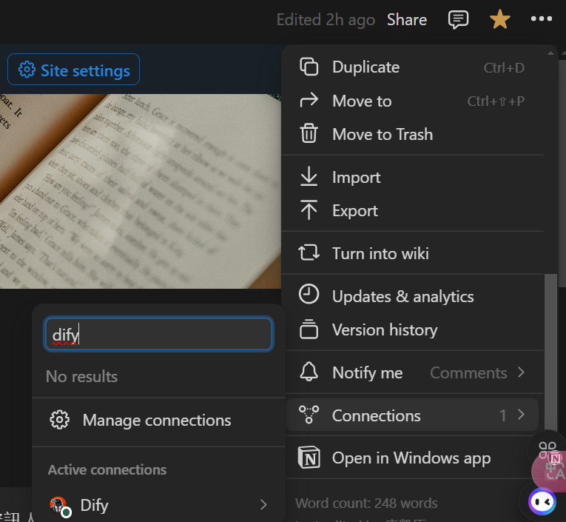Choose Move to menu entry
The image size is (566, 522).
[412, 101]
